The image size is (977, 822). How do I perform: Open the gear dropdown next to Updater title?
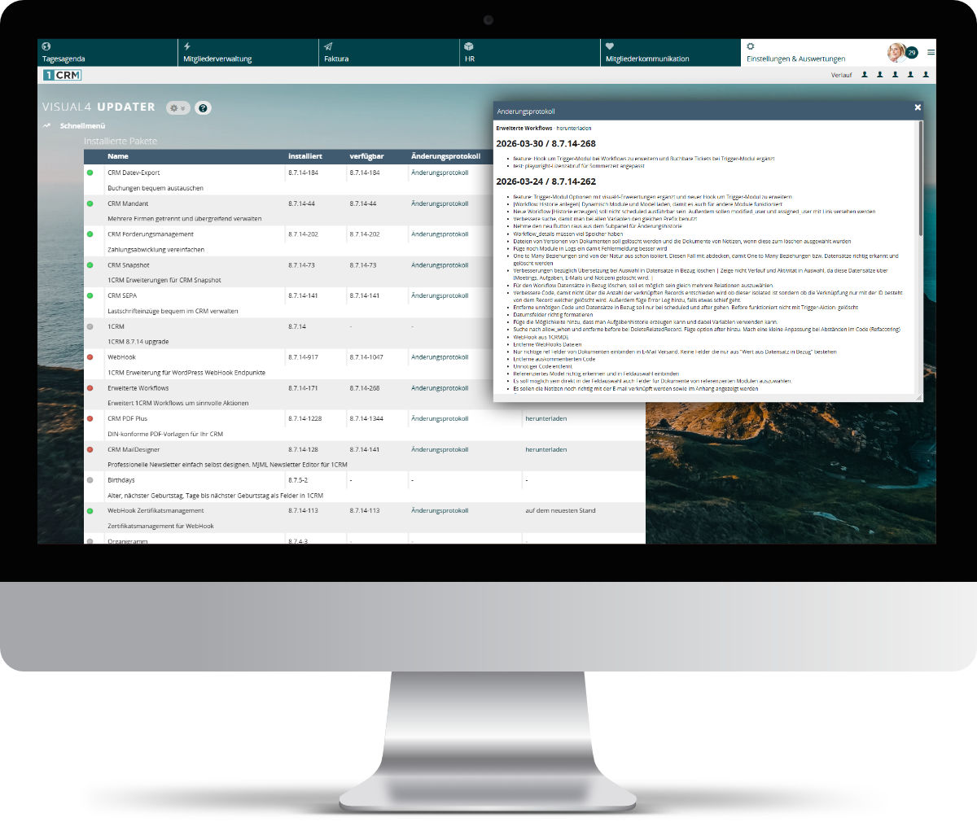177,107
